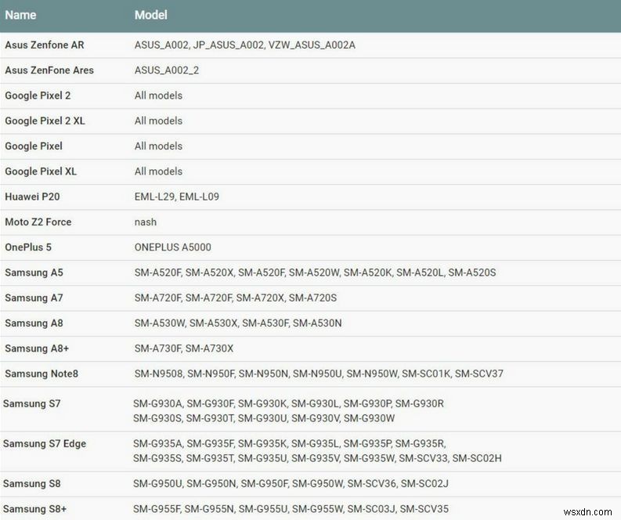Click the models list starting SM-G950U
Screen dimensions: 621x520
pos(291,484)
